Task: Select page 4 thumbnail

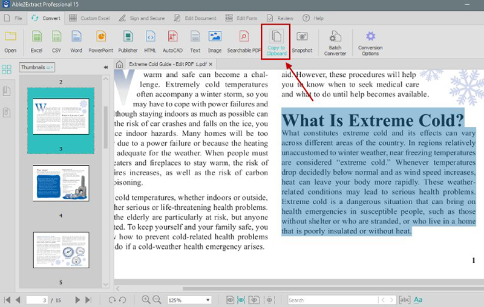Action: [60, 184]
